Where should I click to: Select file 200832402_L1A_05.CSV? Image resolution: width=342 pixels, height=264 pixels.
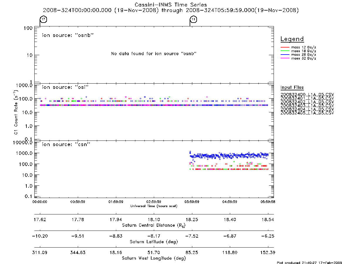click(x=307, y=102)
